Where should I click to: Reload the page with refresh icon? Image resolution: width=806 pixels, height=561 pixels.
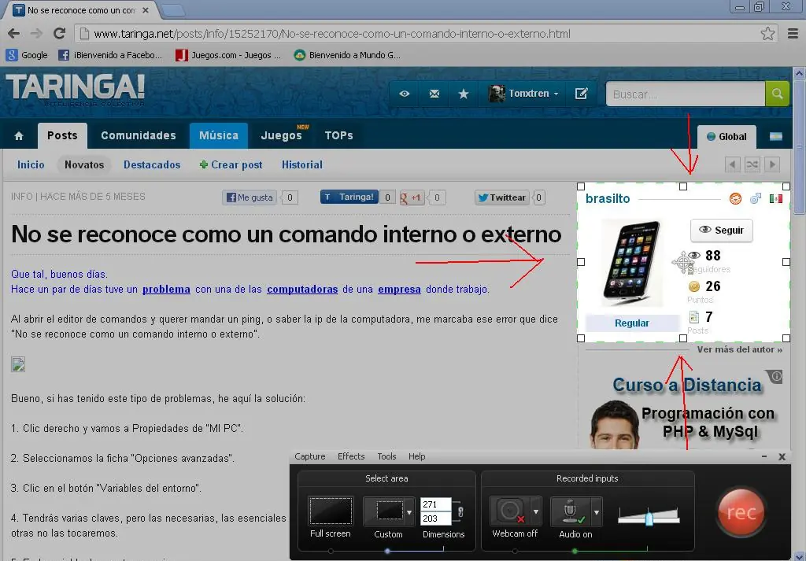click(x=60, y=34)
